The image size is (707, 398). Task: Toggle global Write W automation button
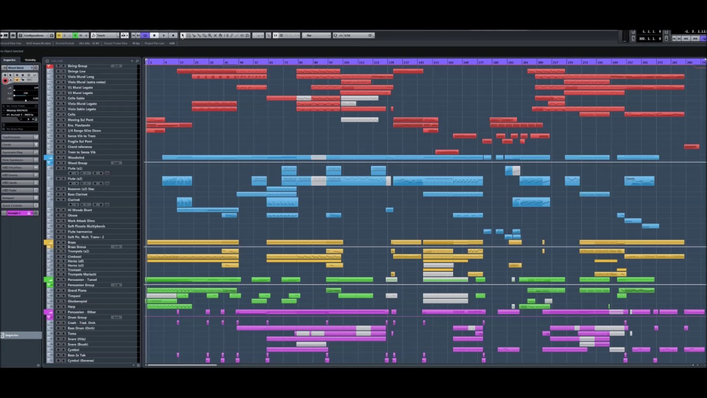click(81, 35)
